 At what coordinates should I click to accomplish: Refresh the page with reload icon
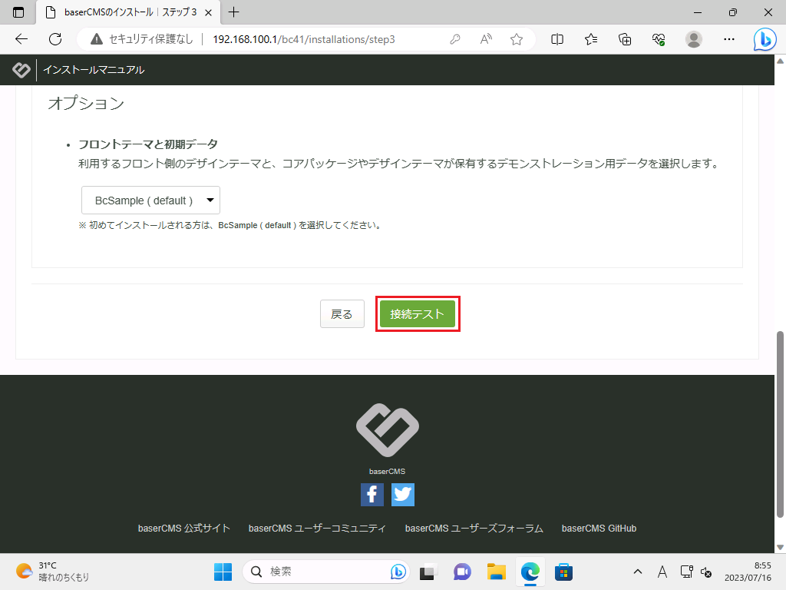[55, 39]
